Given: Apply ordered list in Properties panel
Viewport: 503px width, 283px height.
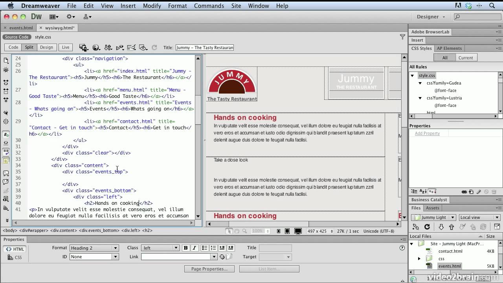Looking at the screenshot, I should click(x=213, y=248).
